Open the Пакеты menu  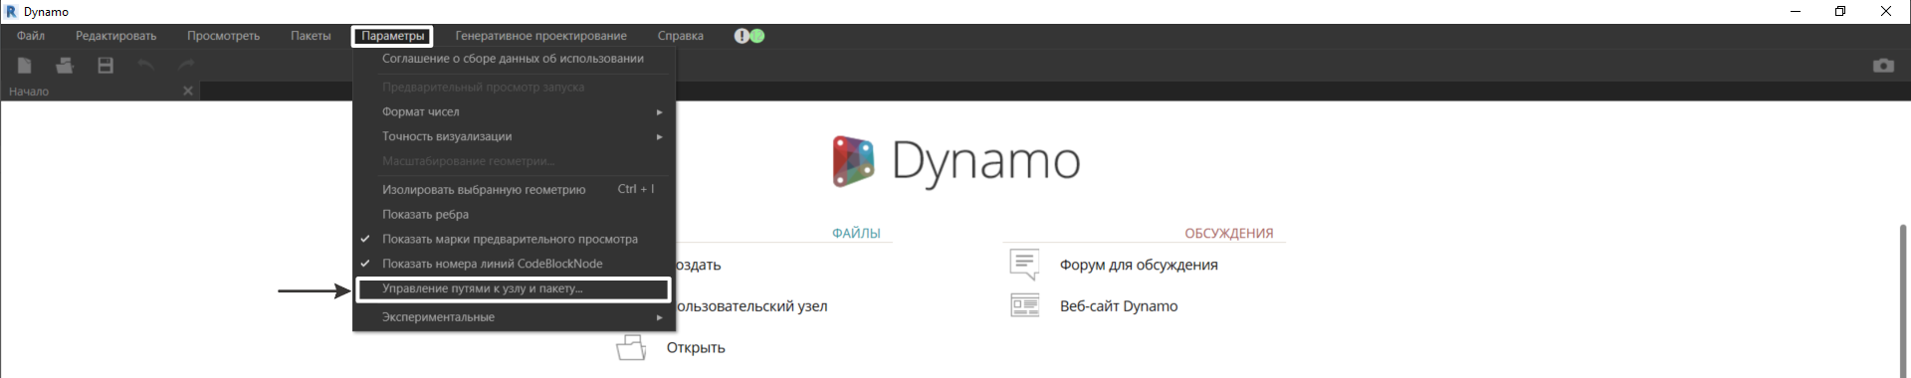311,36
